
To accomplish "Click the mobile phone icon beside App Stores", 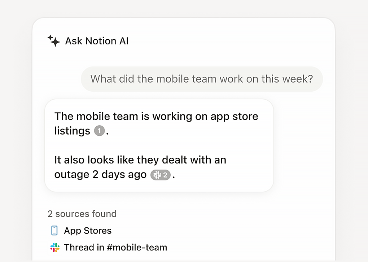I will pos(54,230).
